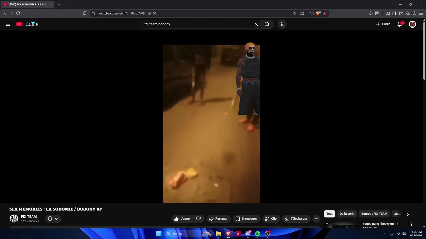Select Source : FDI TEAM chip

[374, 214]
